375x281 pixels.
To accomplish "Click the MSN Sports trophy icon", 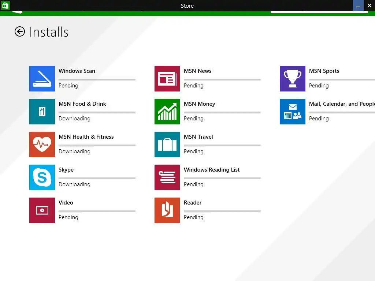I will (x=293, y=79).
